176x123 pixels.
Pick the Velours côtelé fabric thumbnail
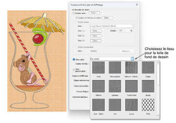131,68
